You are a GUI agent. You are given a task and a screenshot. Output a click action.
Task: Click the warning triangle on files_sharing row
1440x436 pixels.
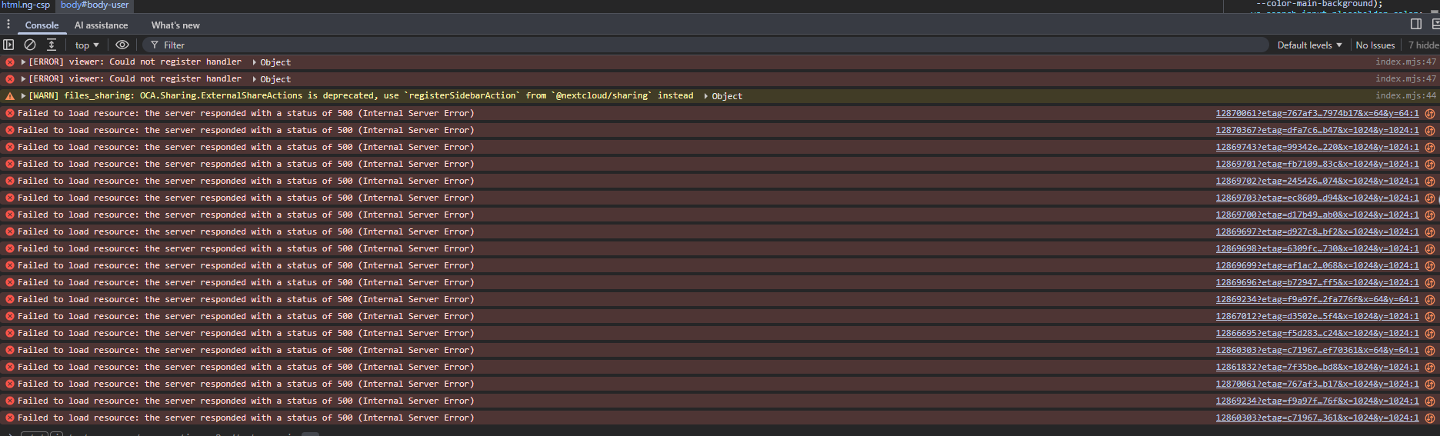click(10, 96)
